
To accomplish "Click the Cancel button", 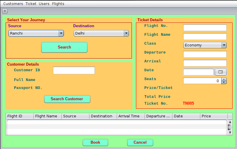I will coord(140,142).
